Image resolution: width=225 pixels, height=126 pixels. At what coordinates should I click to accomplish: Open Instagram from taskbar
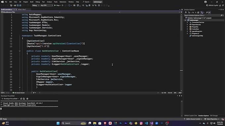[141, 123]
